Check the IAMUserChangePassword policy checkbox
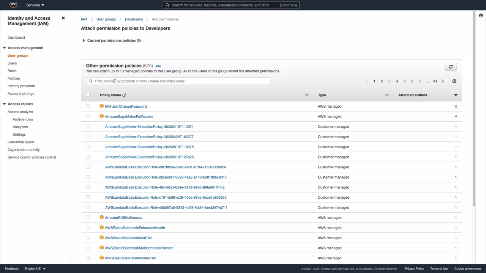This screenshot has width=486, height=273. 88,107
